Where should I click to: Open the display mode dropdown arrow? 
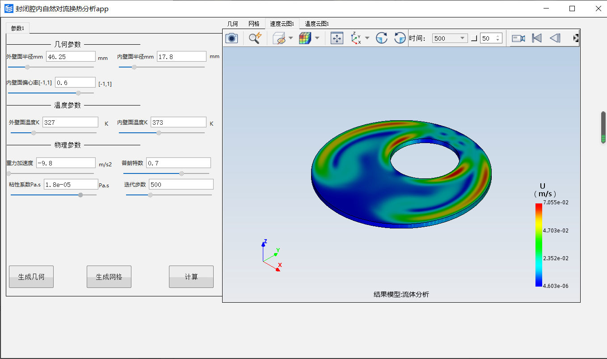[x=291, y=38]
